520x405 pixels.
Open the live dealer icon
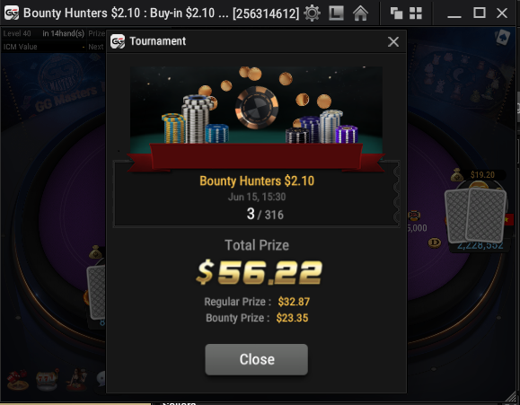coord(77,380)
